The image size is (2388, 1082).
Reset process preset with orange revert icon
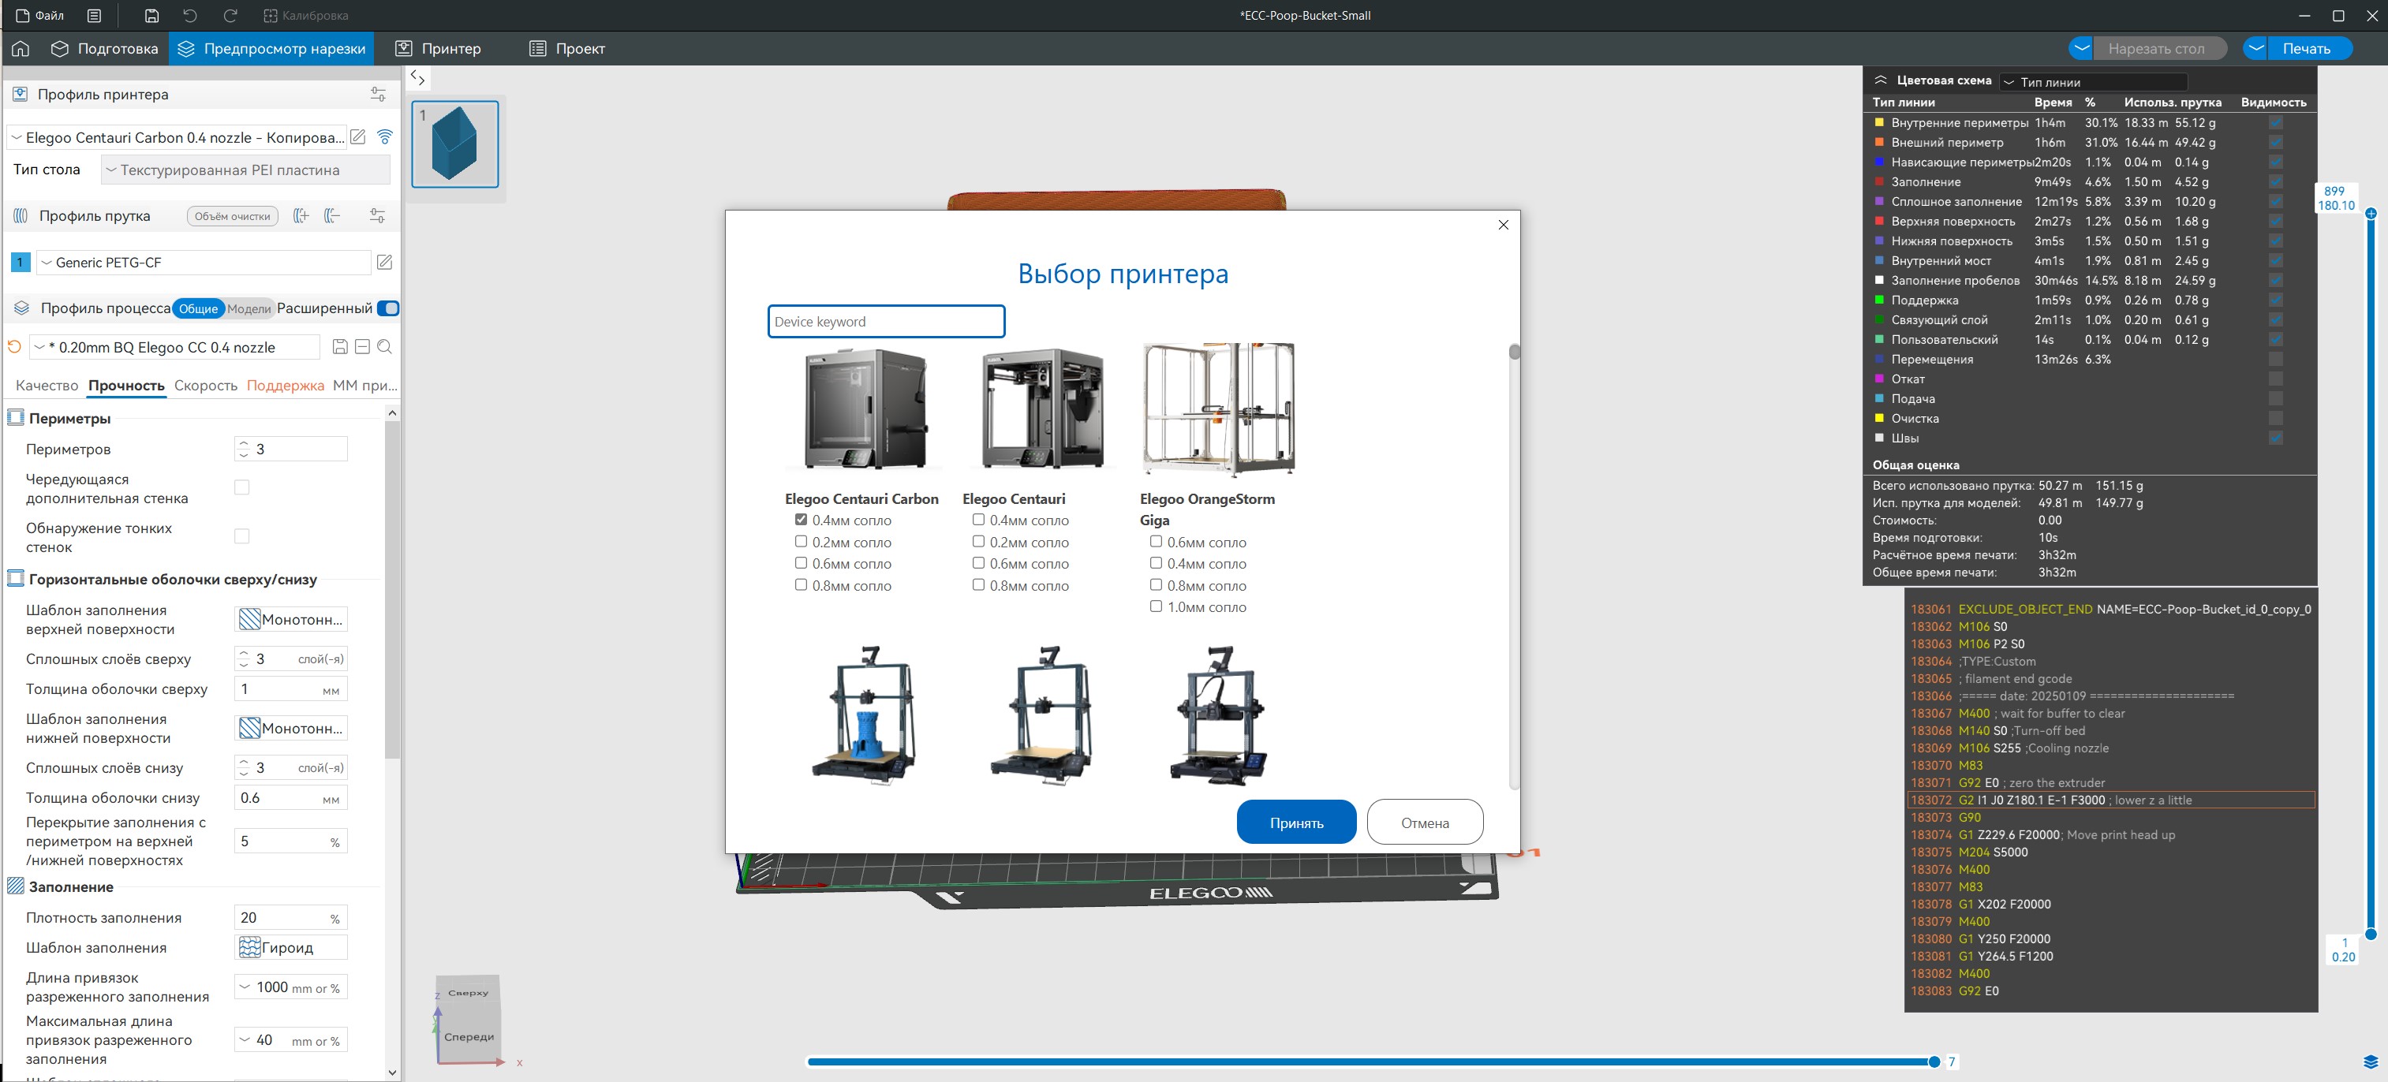click(14, 346)
